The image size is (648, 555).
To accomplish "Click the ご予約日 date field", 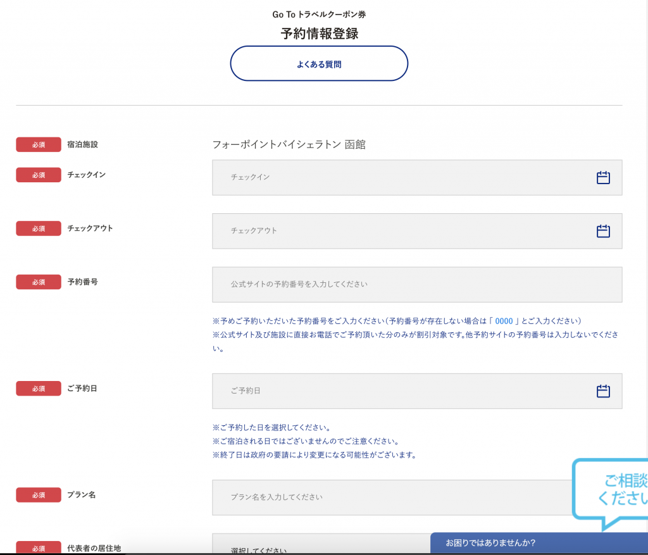I will tap(417, 391).
